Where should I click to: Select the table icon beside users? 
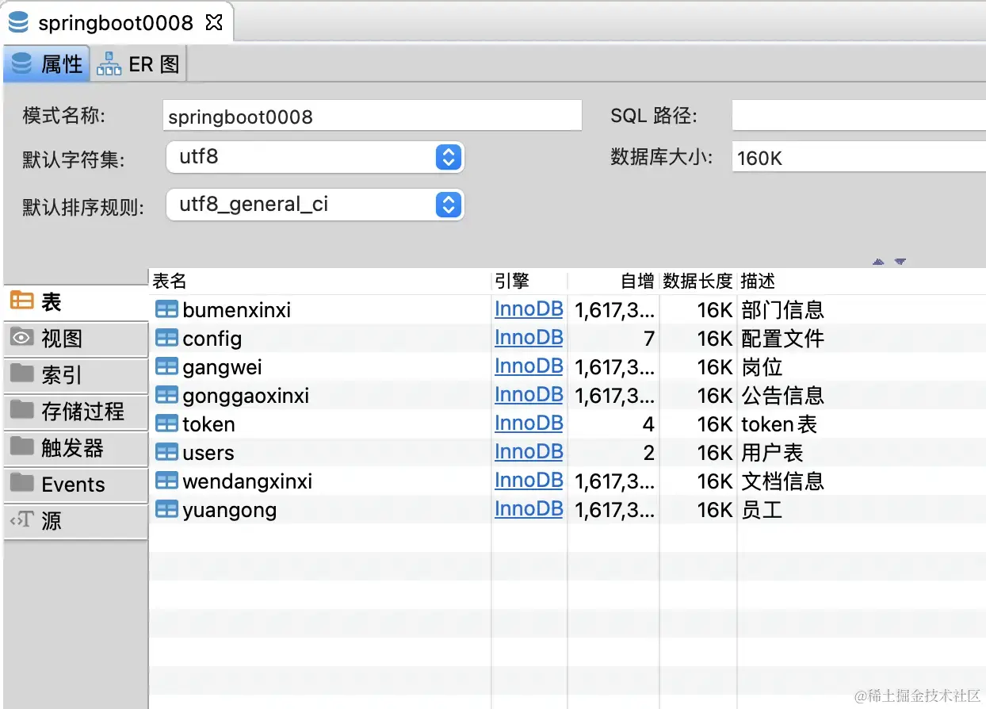(166, 451)
